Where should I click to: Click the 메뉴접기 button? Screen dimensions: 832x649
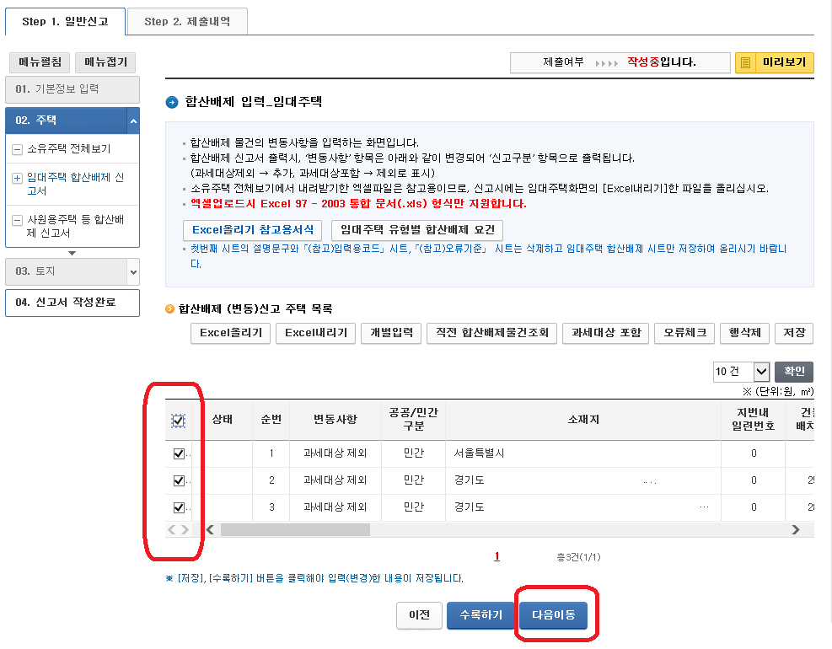(x=104, y=62)
